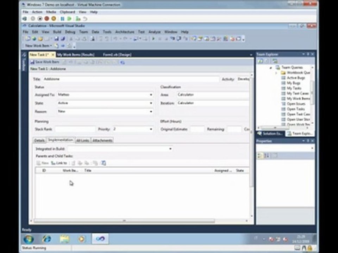
Task: Click Visual Studio taskbar icon
Action: [x=100, y=239]
